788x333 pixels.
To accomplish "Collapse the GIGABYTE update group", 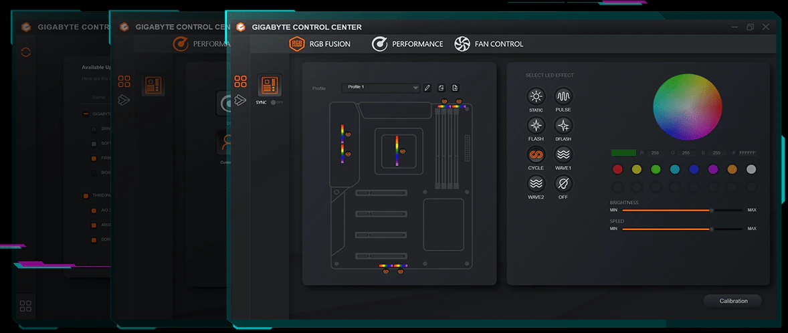I will 86,114.
